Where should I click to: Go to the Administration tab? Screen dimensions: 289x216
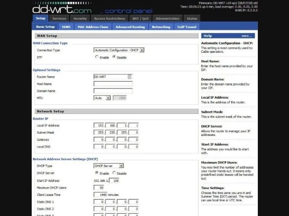pyautogui.click(x=167, y=18)
